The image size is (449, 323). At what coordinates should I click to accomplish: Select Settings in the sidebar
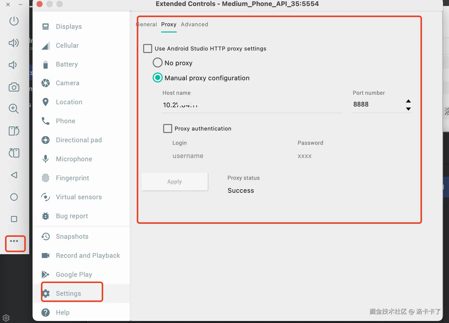[x=81, y=293]
